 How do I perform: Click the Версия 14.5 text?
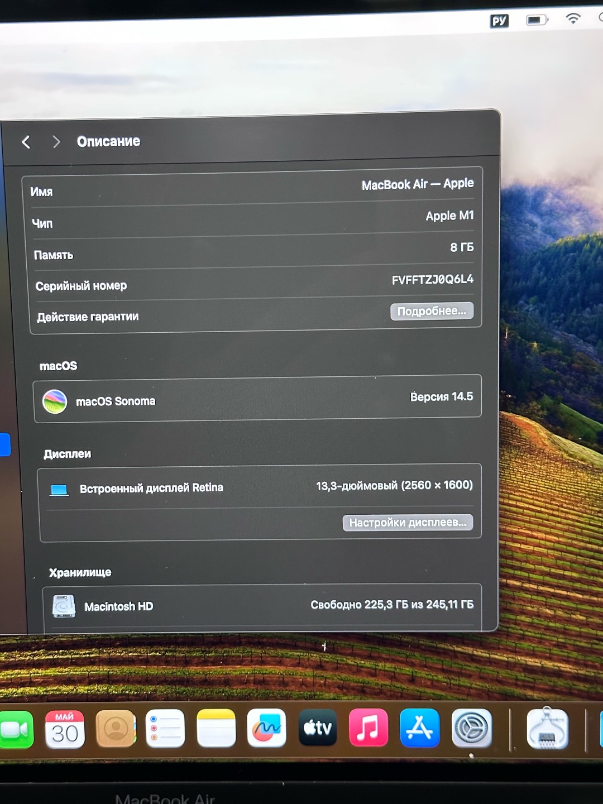pyautogui.click(x=442, y=397)
